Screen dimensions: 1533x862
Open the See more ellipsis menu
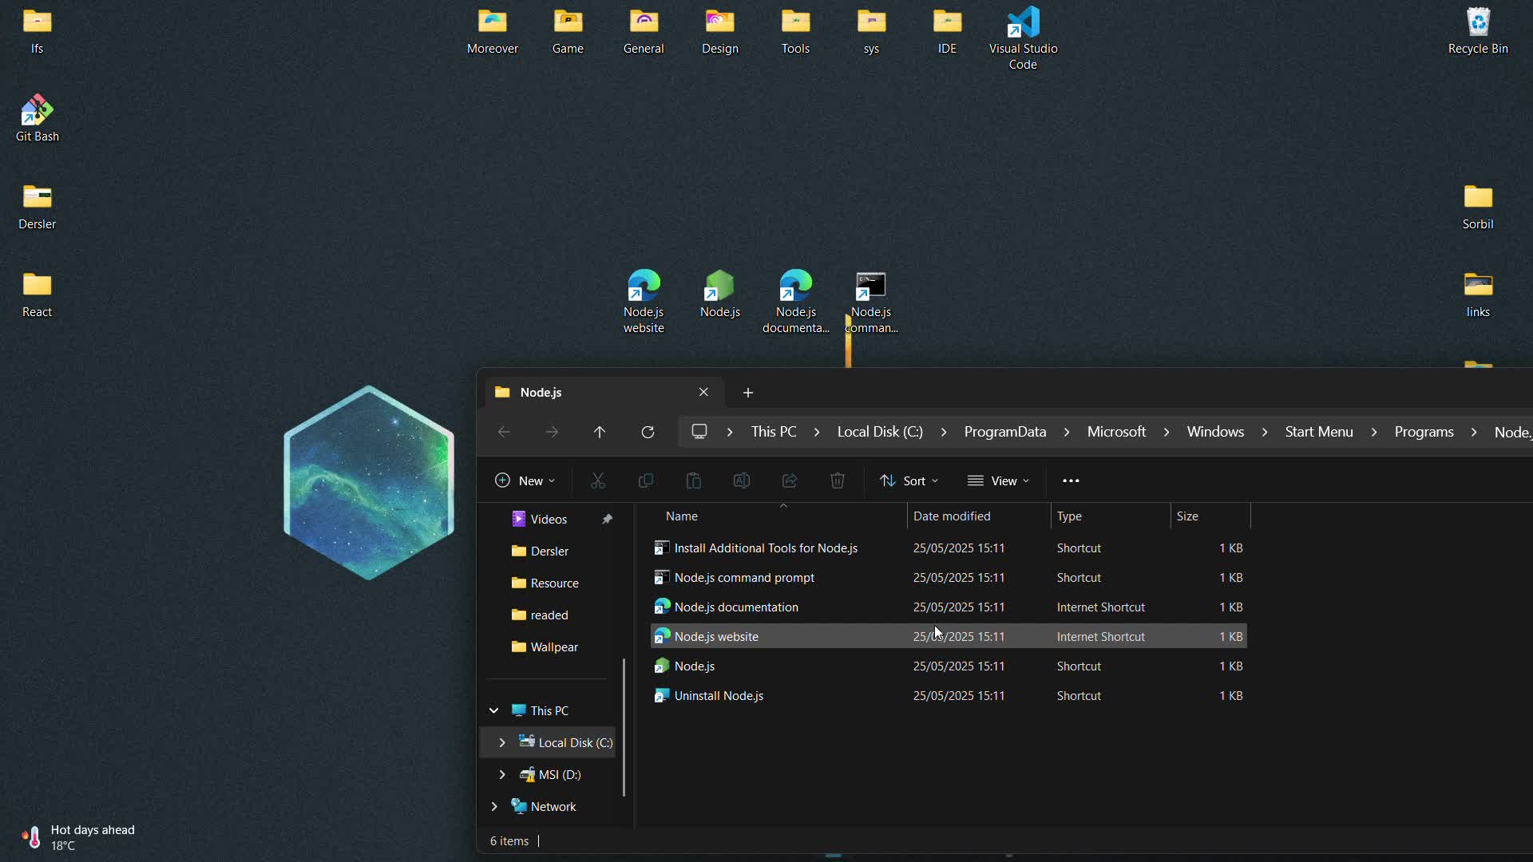[x=1071, y=480]
